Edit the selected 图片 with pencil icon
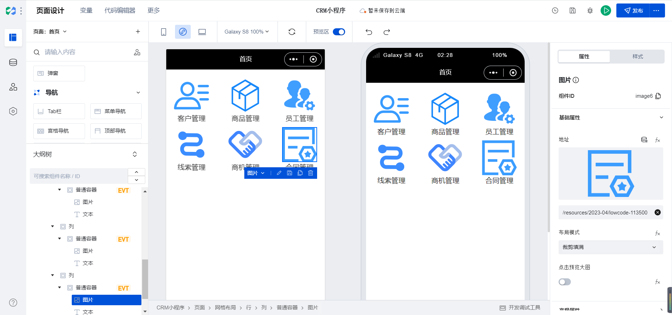 point(279,173)
